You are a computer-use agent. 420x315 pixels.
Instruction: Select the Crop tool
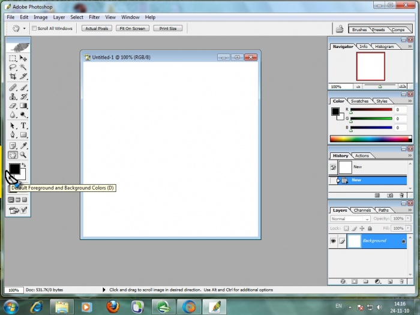pyautogui.click(x=13, y=76)
